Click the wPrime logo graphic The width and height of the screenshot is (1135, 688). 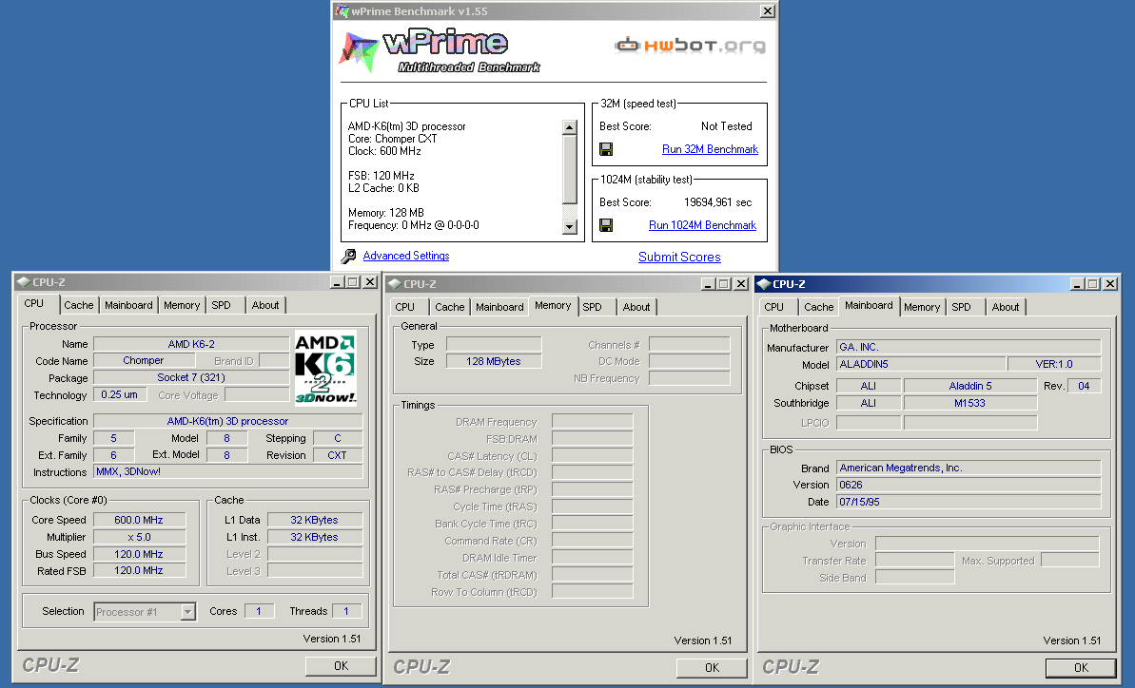coord(440,50)
